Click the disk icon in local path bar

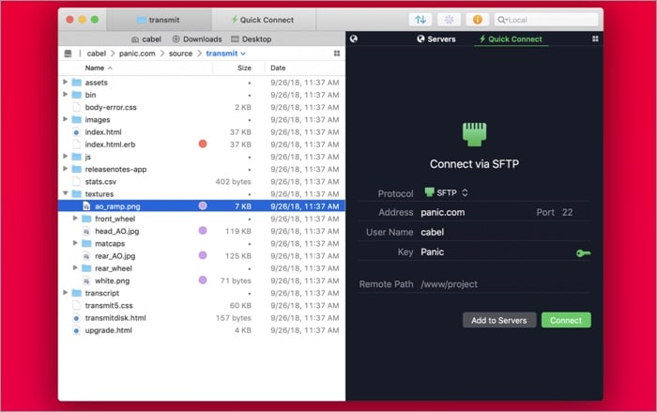pos(68,53)
